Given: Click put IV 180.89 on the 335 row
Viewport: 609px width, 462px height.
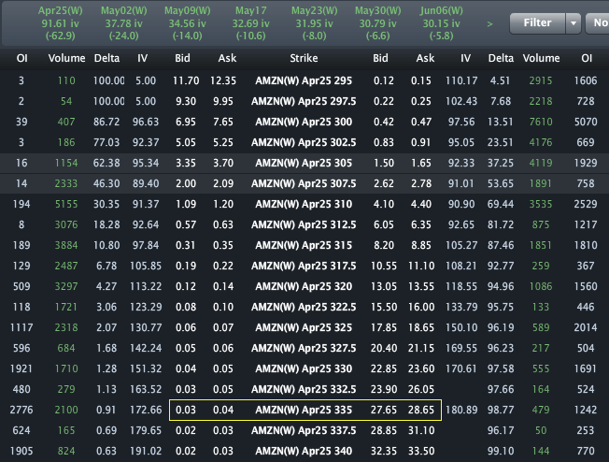Looking at the screenshot, I should pyautogui.click(x=461, y=410).
